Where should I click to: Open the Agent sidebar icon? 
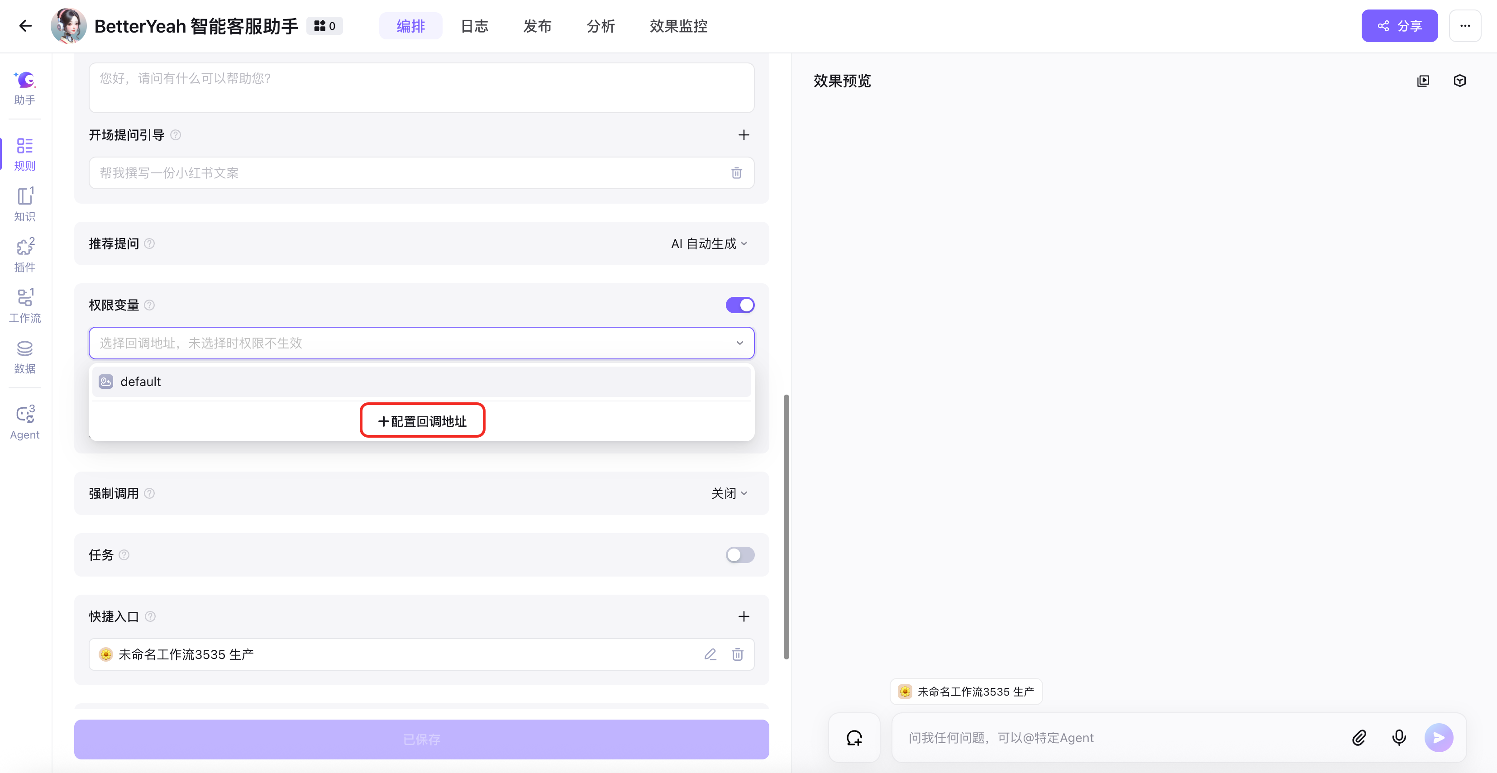coord(24,422)
